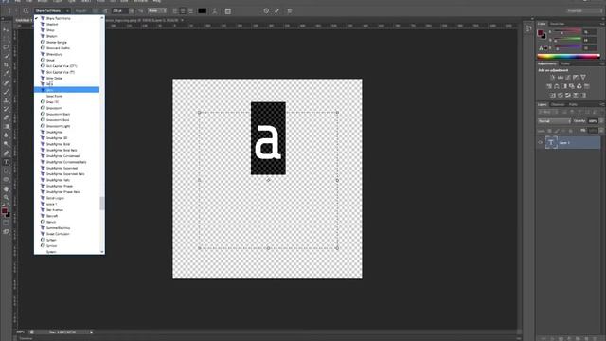Select the Clone Stamp tool
The width and height of the screenshot is (606, 341).
[x=6, y=100]
